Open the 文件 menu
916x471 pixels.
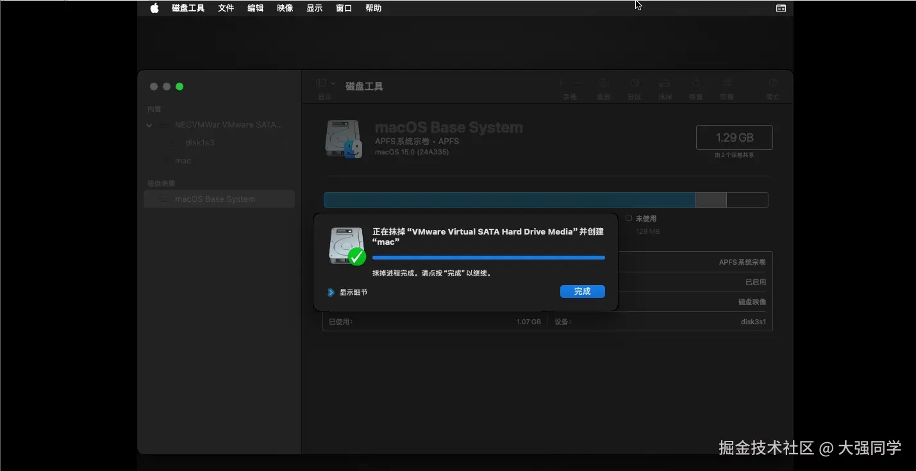226,8
